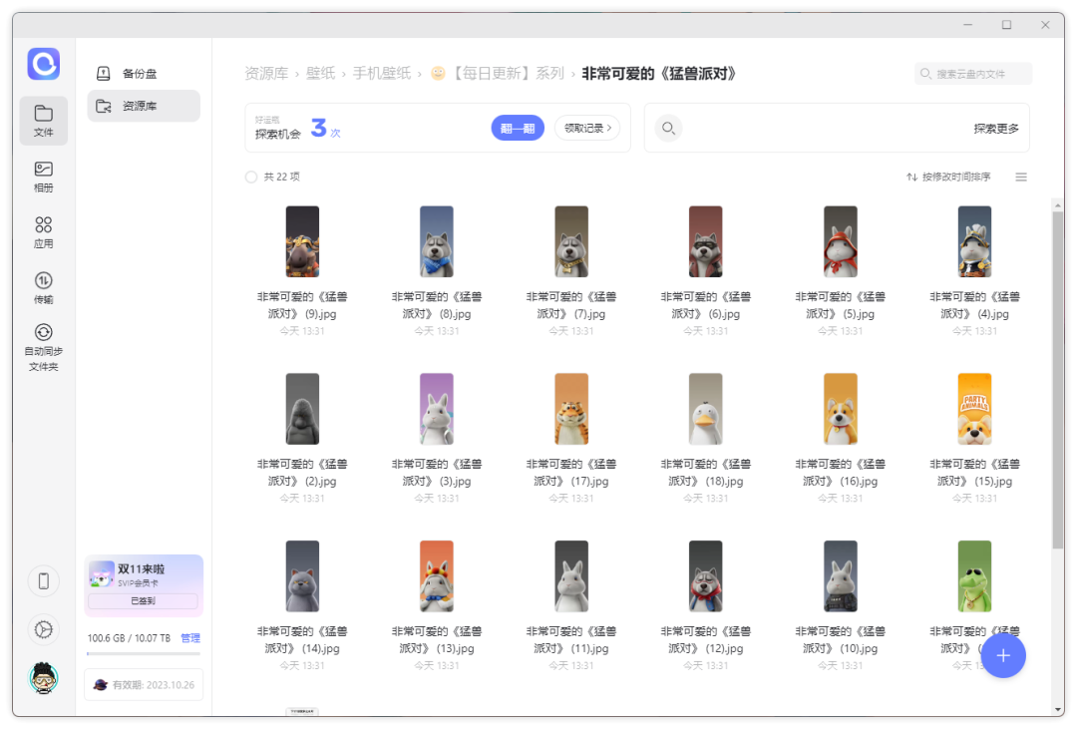The width and height of the screenshot is (1077, 729).
Task: Select thumbnail of 猛兽派对 (5).jpg
Action: 840,242
